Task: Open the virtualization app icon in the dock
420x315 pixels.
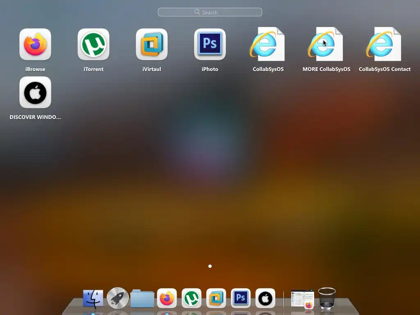Action: point(216,298)
